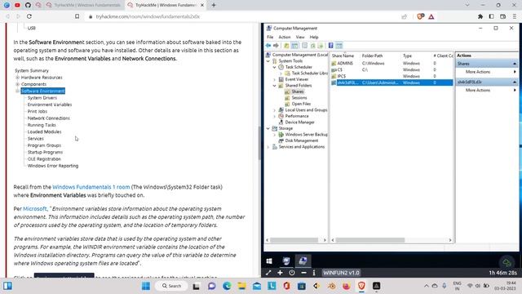
Task: Expand the Performance tree node
Action: pos(275,116)
